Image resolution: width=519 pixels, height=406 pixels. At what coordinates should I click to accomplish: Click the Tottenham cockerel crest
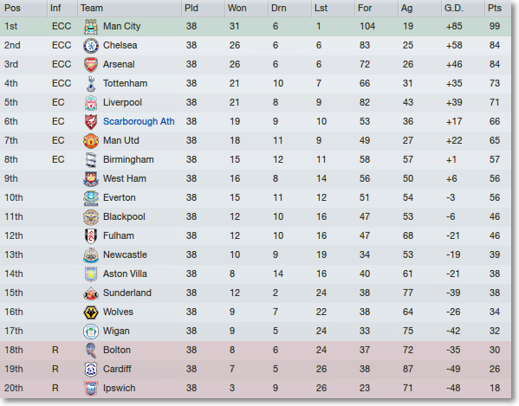tap(91, 84)
